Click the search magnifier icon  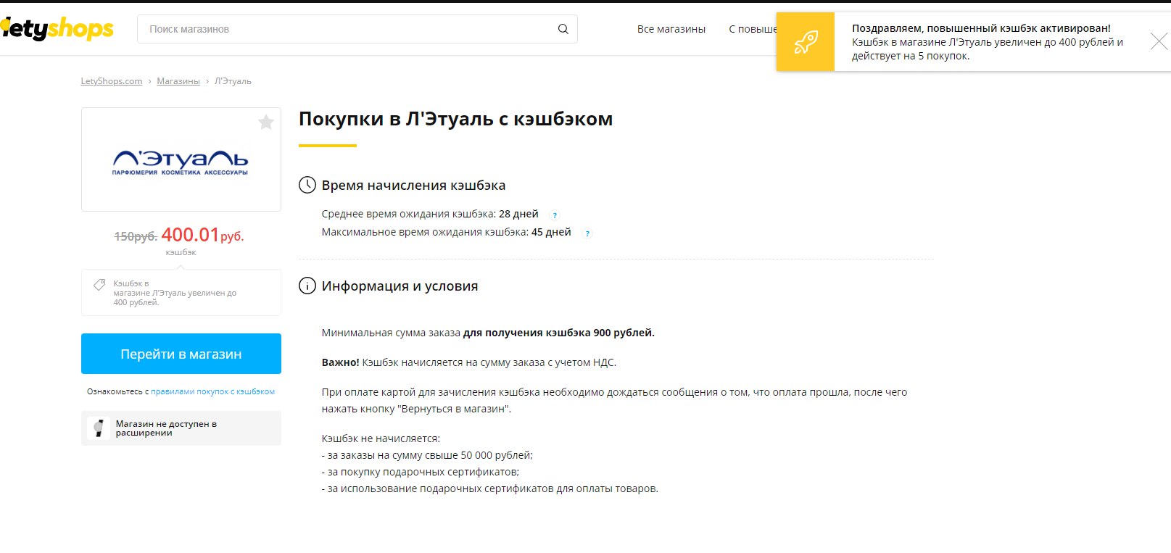pyautogui.click(x=563, y=29)
